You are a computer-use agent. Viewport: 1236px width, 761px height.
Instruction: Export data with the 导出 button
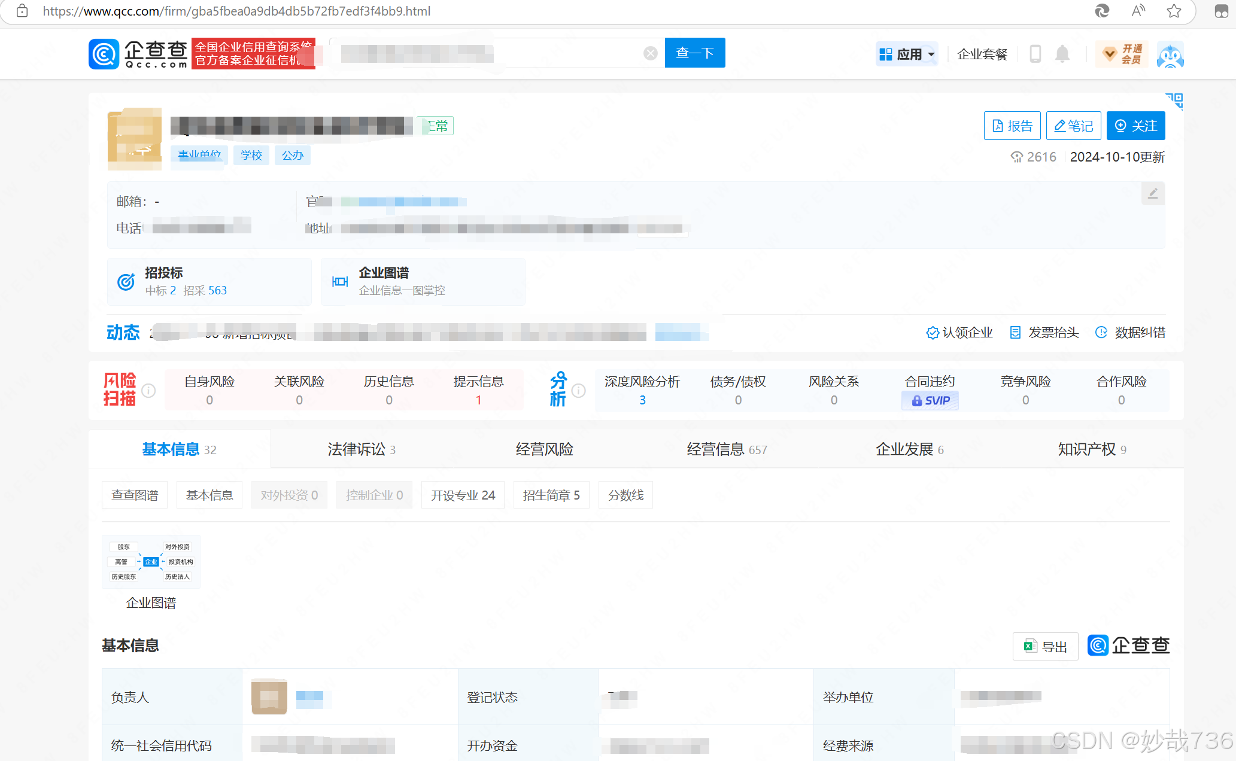[1045, 646]
